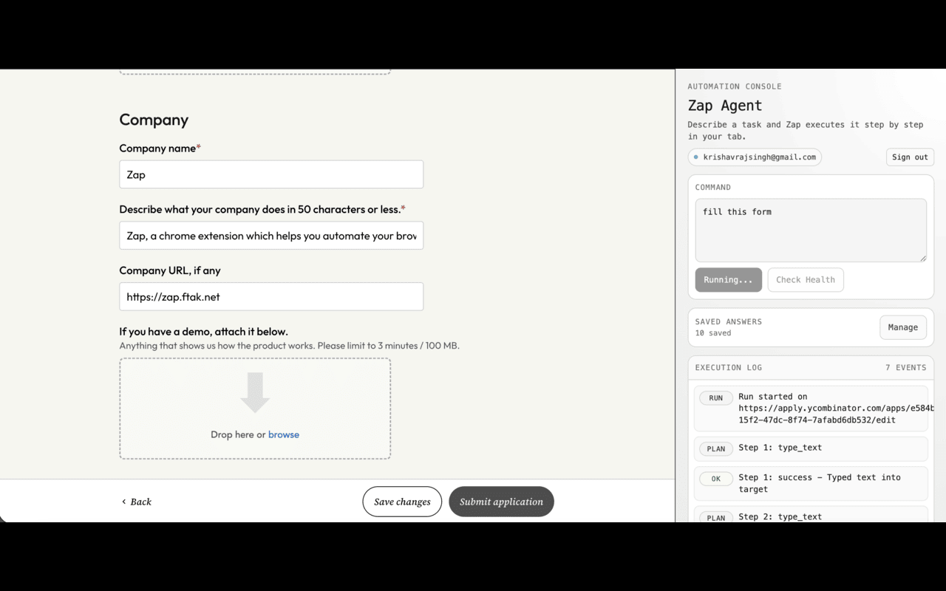Click the PLAN badge for Step 2
The width and height of the screenshot is (946, 591).
716,518
